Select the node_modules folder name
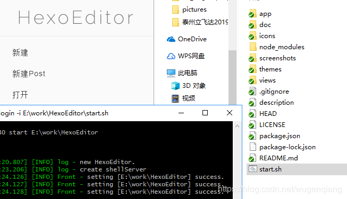The image size is (347, 199). [x=282, y=47]
